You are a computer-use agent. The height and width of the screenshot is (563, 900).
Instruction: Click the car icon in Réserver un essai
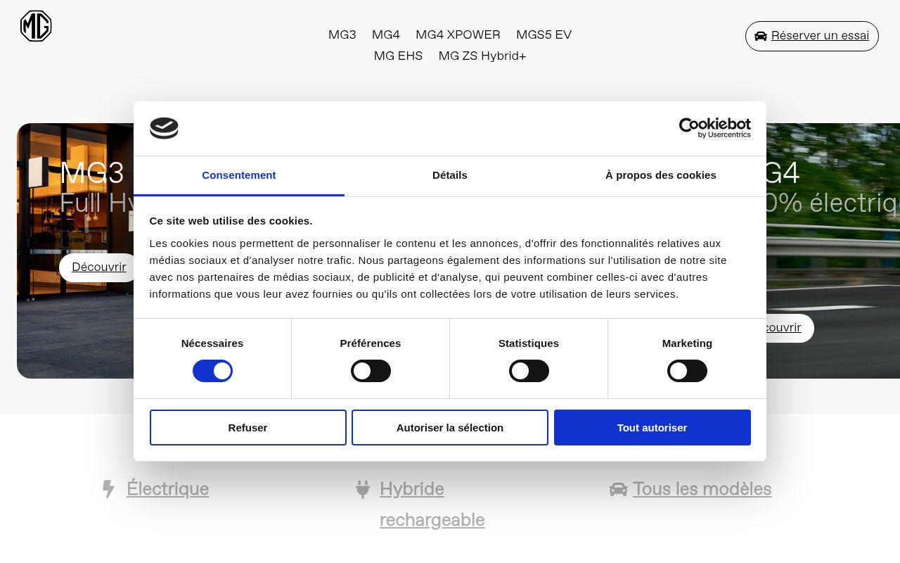tap(761, 36)
